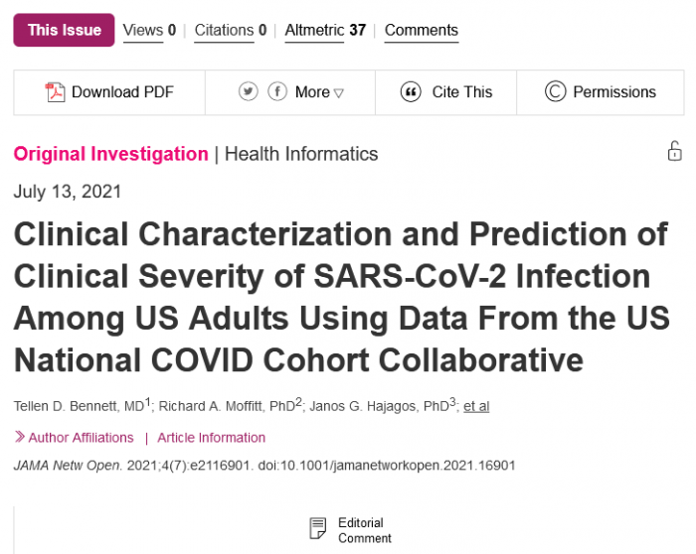696x554 pixels.
Task: View the Altmetric score of 37
Action: (325, 30)
